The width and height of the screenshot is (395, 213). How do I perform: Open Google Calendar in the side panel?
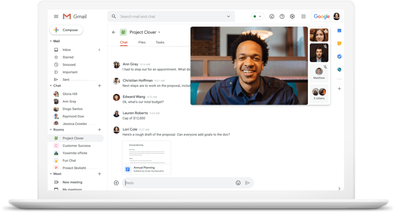point(339,30)
